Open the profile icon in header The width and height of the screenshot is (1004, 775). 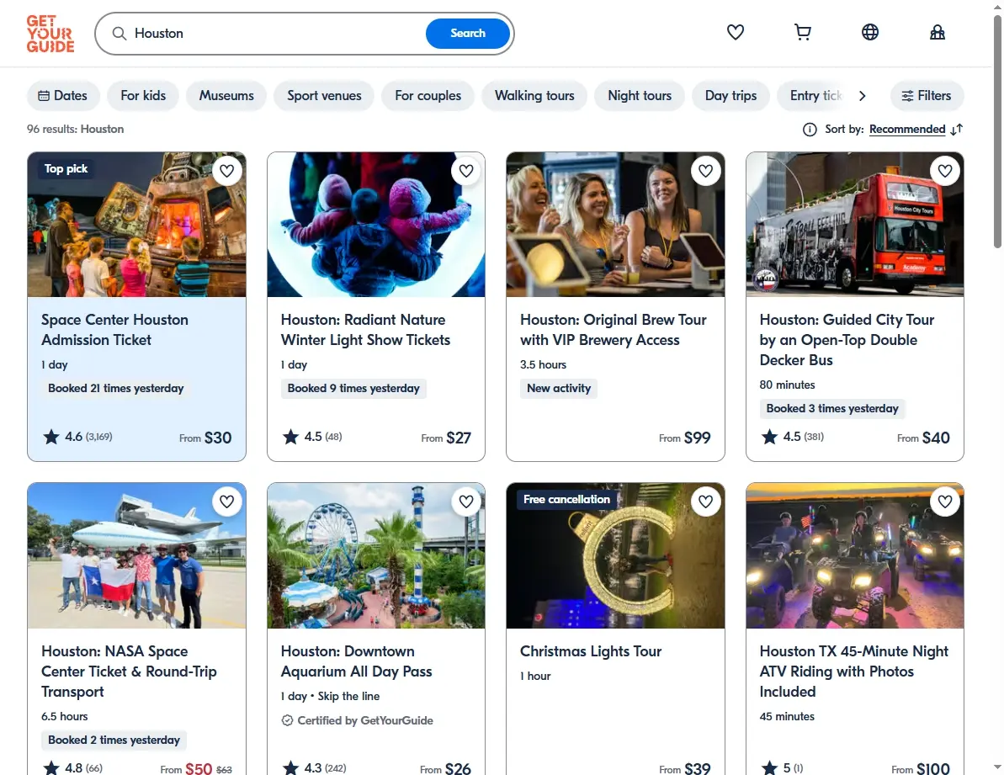pos(937,32)
